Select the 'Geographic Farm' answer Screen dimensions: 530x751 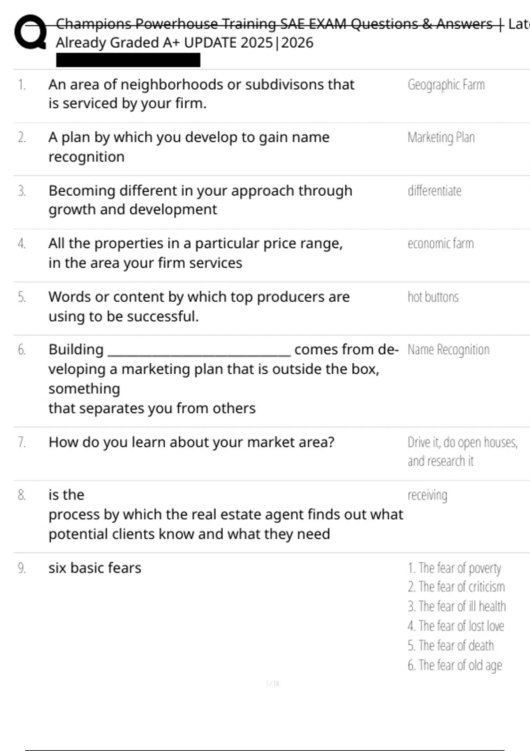click(446, 84)
